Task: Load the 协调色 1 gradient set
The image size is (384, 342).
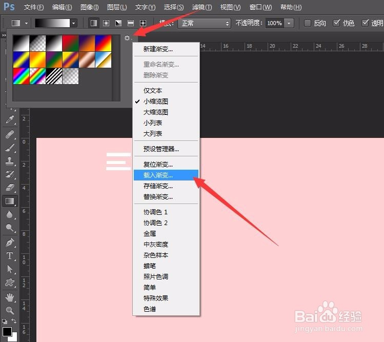Action: pyautogui.click(x=166, y=212)
